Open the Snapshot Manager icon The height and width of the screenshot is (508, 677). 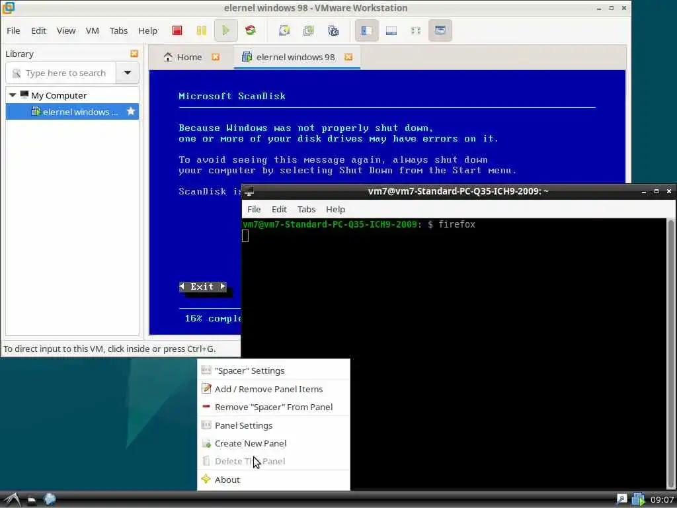pyautogui.click(x=333, y=30)
